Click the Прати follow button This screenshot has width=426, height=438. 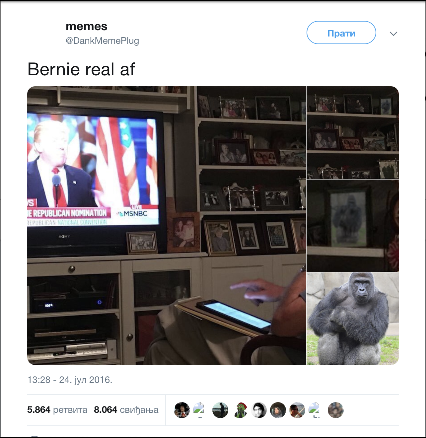point(341,33)
